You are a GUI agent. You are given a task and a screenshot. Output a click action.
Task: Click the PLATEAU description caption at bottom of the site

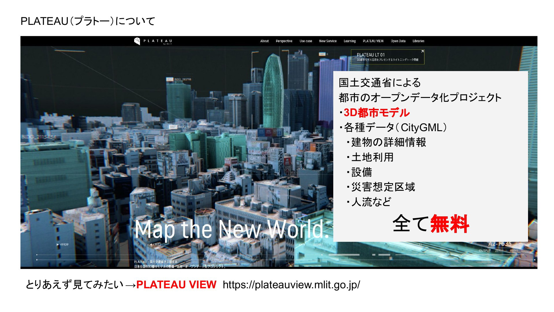180,264
